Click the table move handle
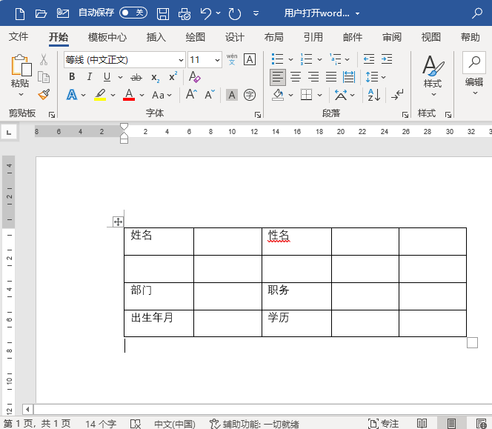Screen dimensions: 492x429 [118, 222]
